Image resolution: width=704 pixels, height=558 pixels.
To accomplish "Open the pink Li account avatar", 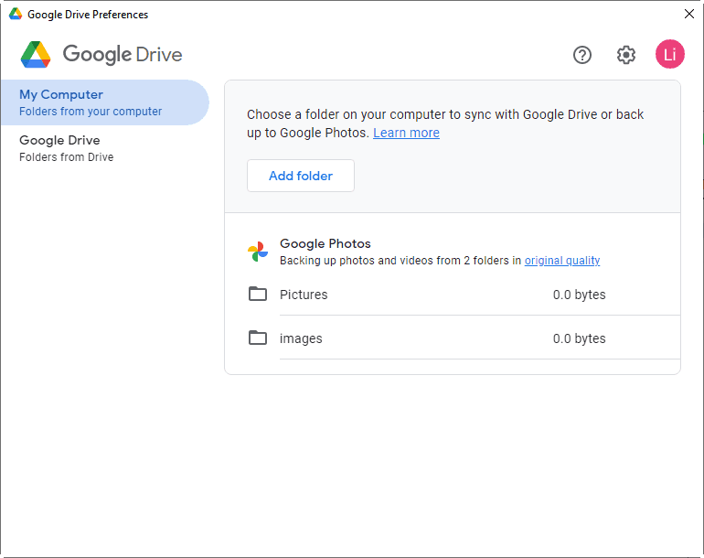I will (670, 54).
